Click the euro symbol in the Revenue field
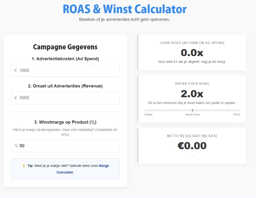Image resolution: width=256 pixels, height=198 pixels. coord(16,98)
